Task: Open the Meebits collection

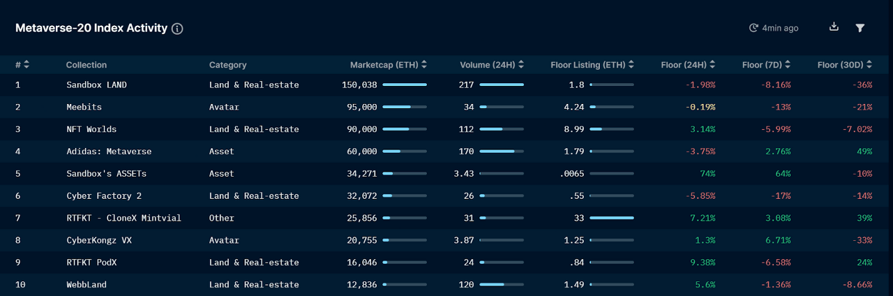Action: click(x=84, y=107)
